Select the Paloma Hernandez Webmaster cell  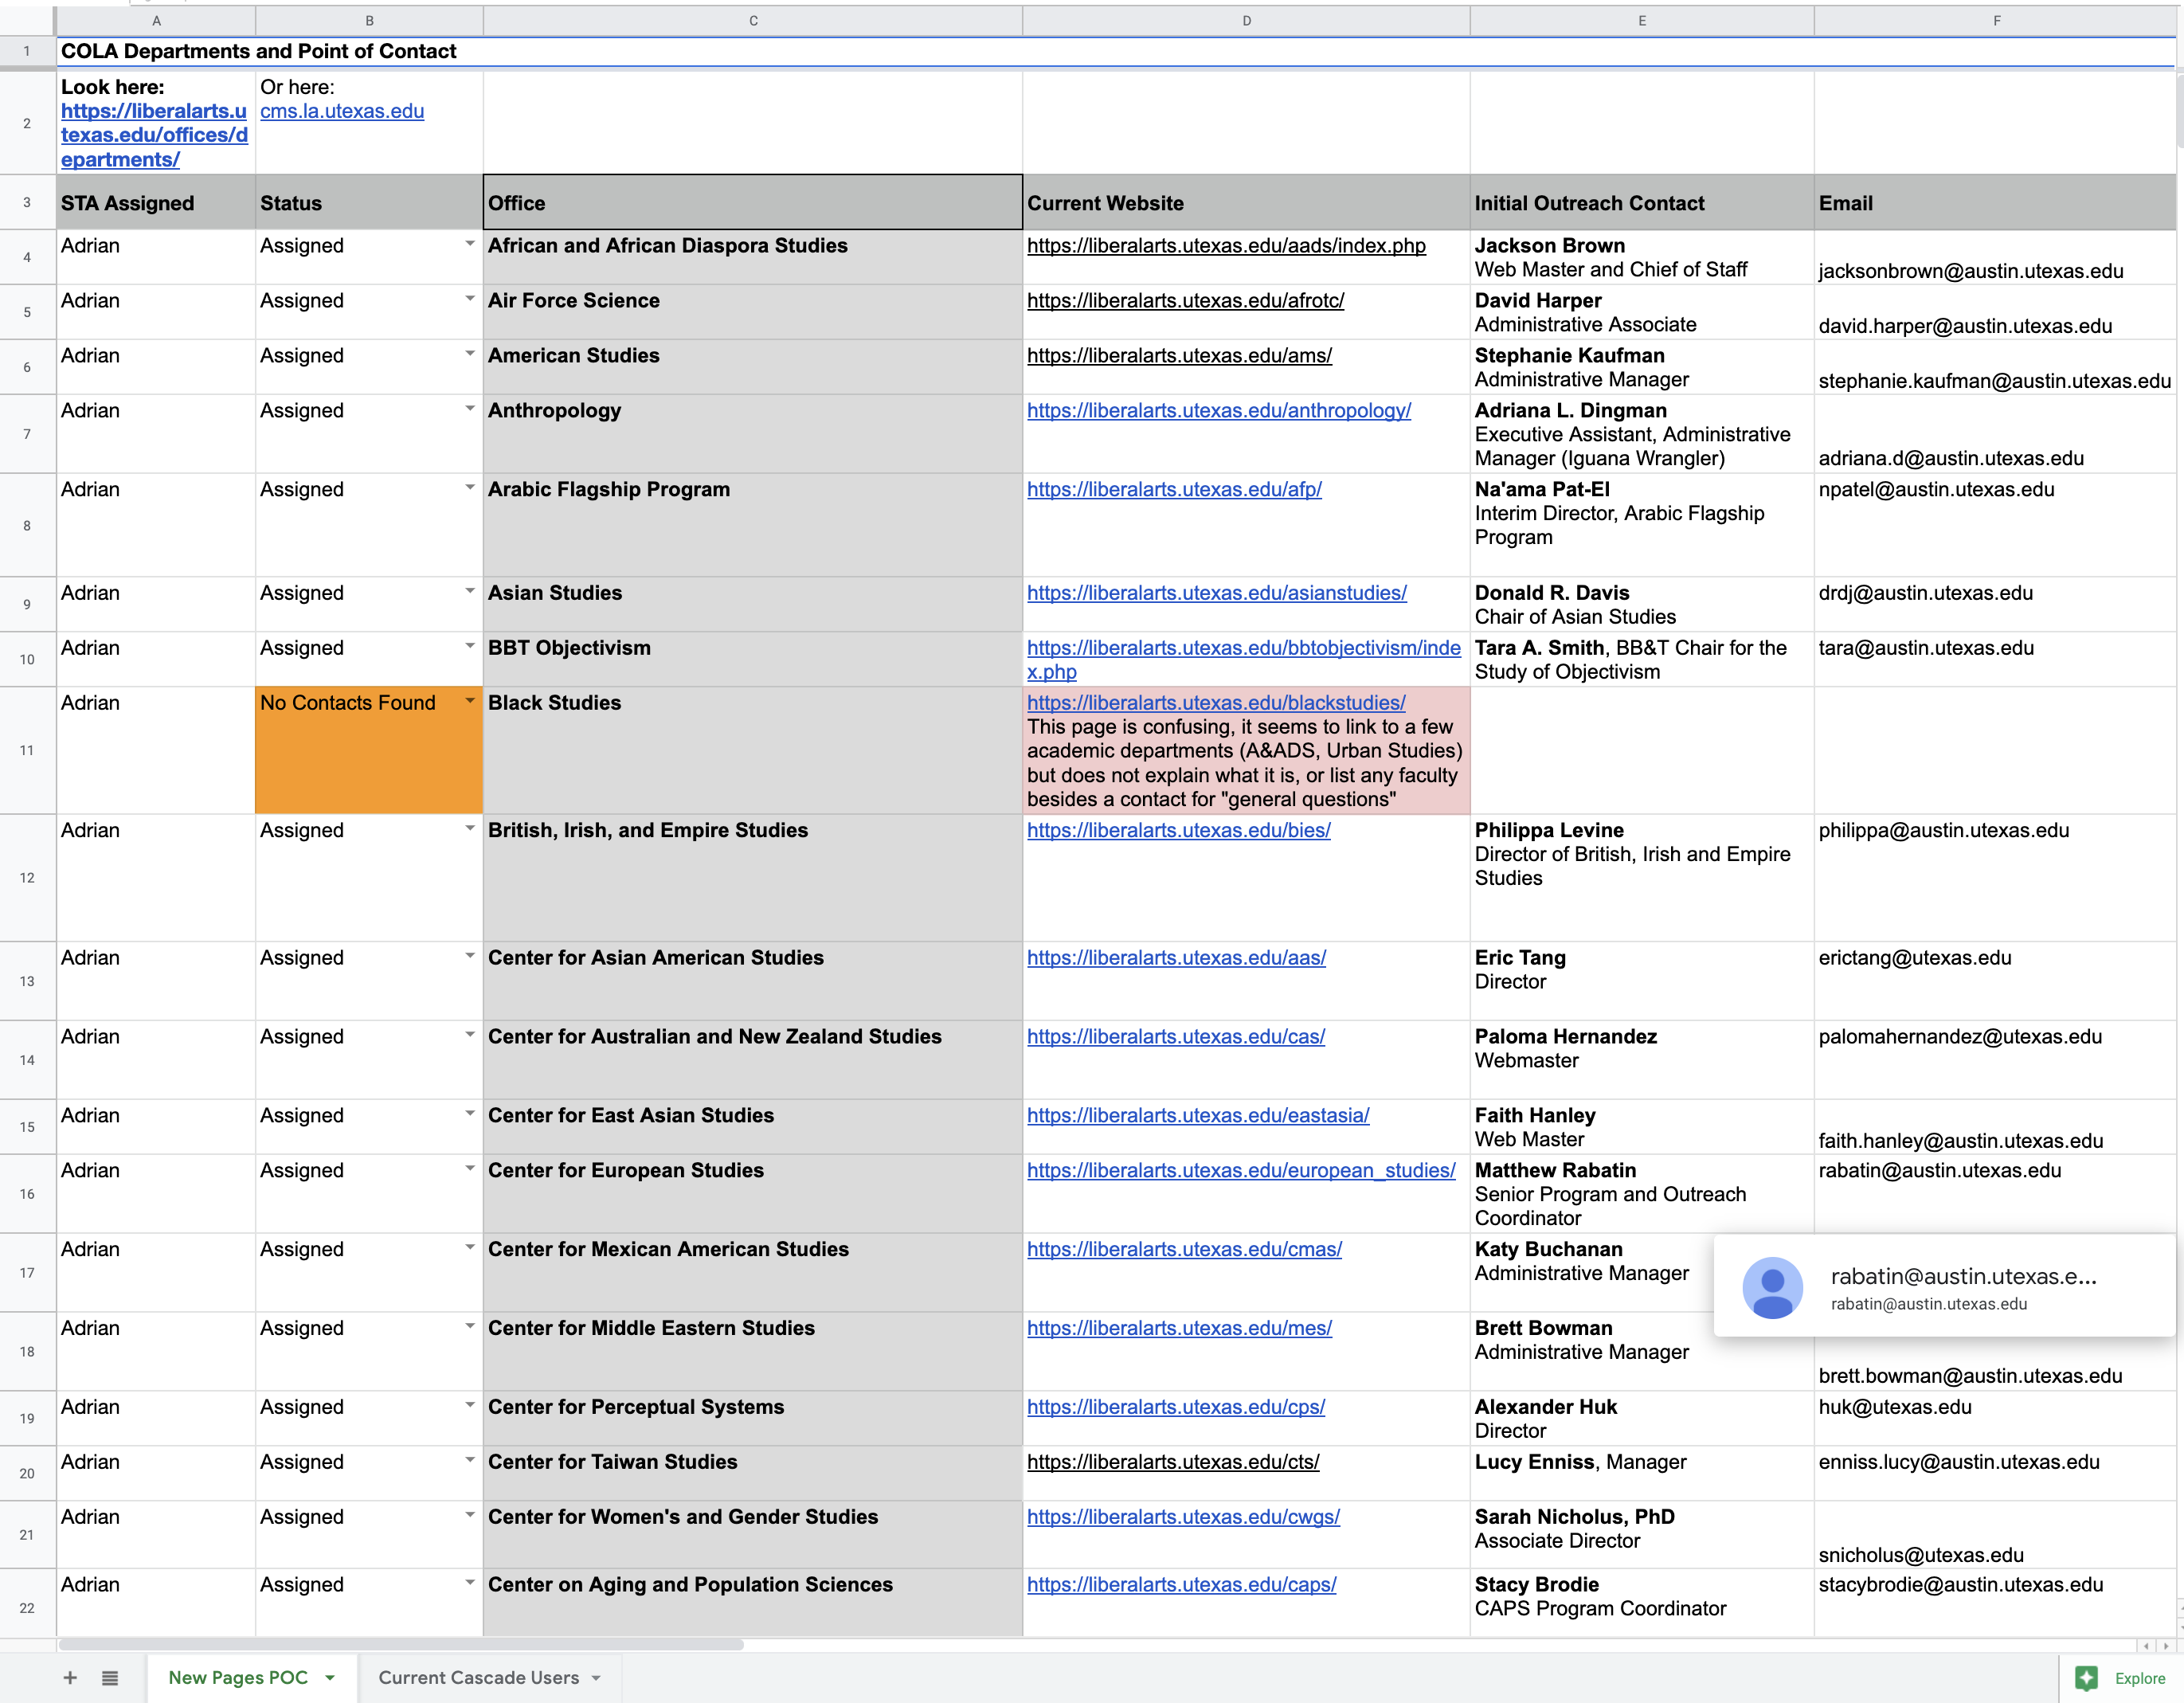1642,1059
